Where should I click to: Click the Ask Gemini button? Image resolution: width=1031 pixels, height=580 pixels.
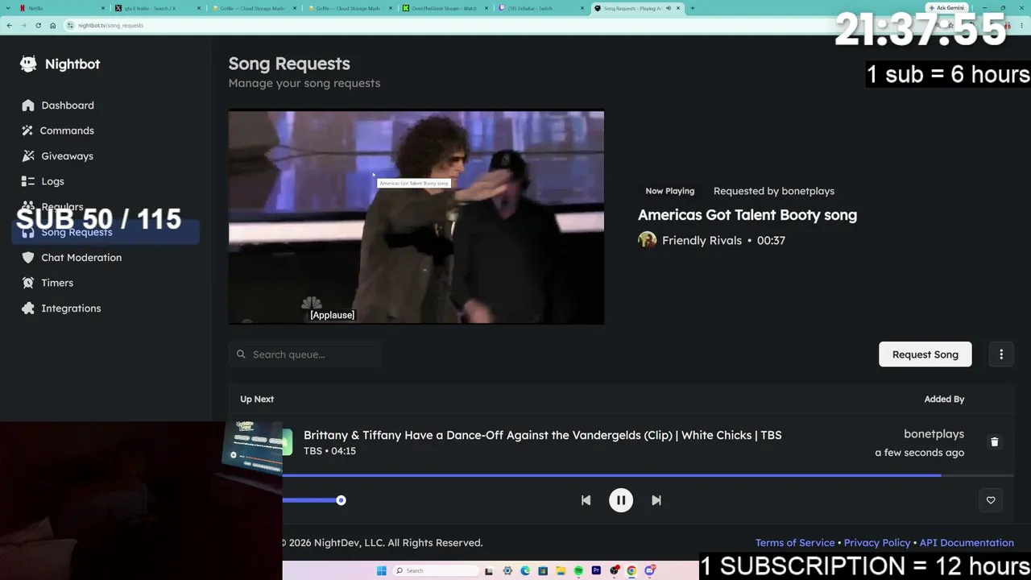click(x=946, y=8)
